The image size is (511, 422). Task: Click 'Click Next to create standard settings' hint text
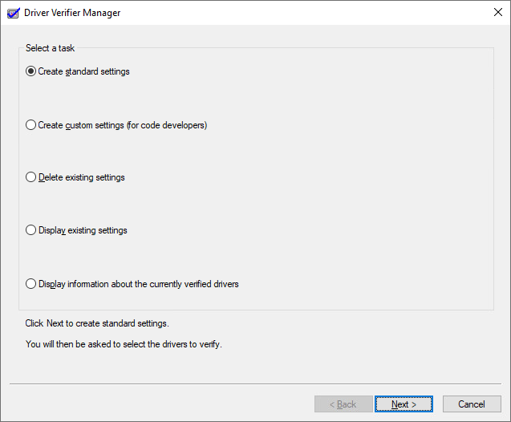pyautogui.click(x=97, y=323)
